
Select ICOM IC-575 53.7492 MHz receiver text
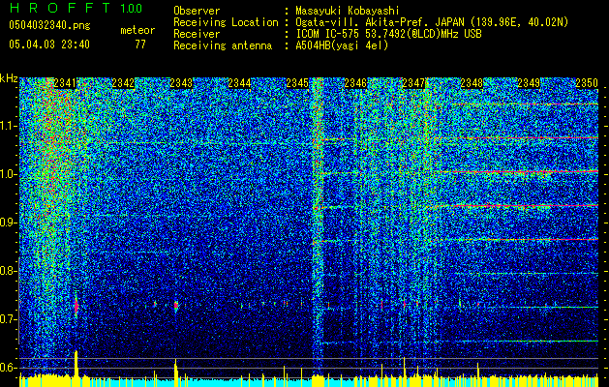pyautogui.click(x=388, y=34)
